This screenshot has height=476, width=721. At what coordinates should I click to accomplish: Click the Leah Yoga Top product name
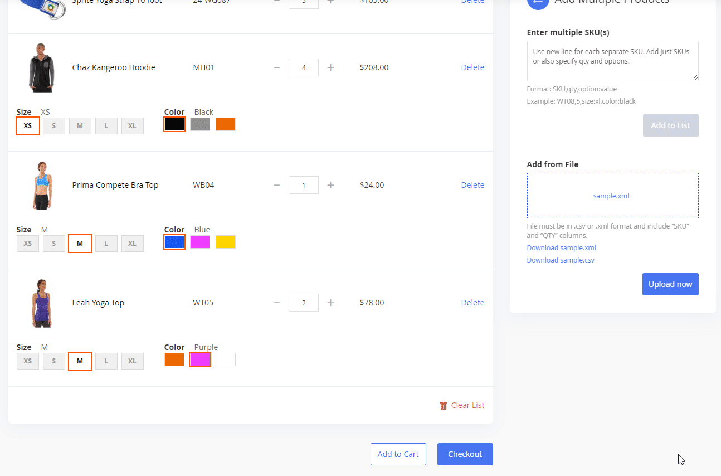click(98, 303)
